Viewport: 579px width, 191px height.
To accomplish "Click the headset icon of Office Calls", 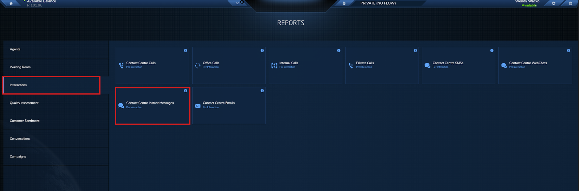I will pyautogui.click(x=198, y=66).
